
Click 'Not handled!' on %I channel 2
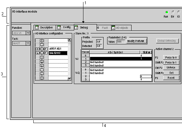97,62
